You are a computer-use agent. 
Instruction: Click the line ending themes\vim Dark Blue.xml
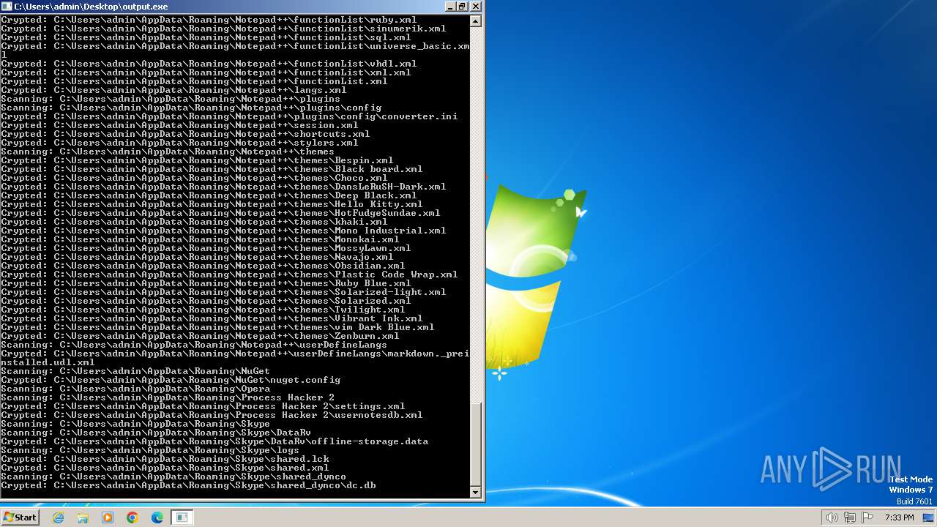coord(217,327)
